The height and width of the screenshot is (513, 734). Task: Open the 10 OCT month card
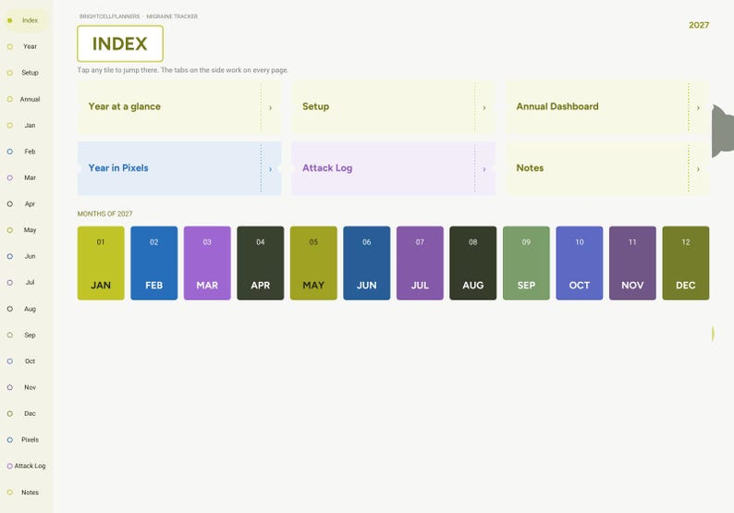click(580, 263)
